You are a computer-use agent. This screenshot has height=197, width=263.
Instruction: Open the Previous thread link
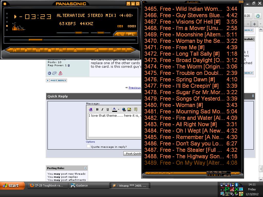click(135, 88)
